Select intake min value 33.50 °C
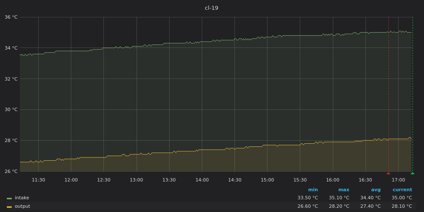This screenshot has height=212, width=424. tap(307, 198)
